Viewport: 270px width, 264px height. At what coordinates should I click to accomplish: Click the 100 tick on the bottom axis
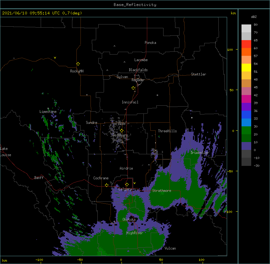pos(201,260)
